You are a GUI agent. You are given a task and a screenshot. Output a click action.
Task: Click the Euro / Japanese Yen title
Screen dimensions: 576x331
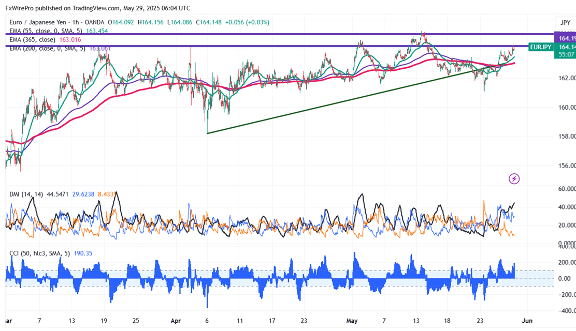38,22
